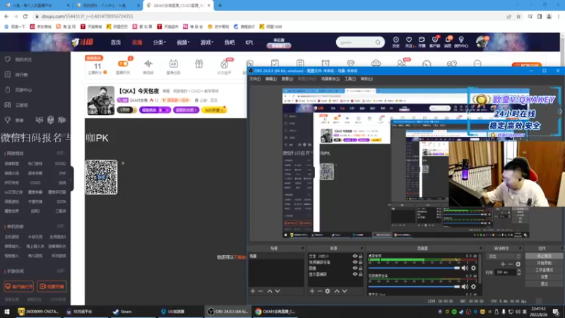Open the OBS 文件(F) menu
Viewport: 565px width, 318px height.
(x=255, y=78)
